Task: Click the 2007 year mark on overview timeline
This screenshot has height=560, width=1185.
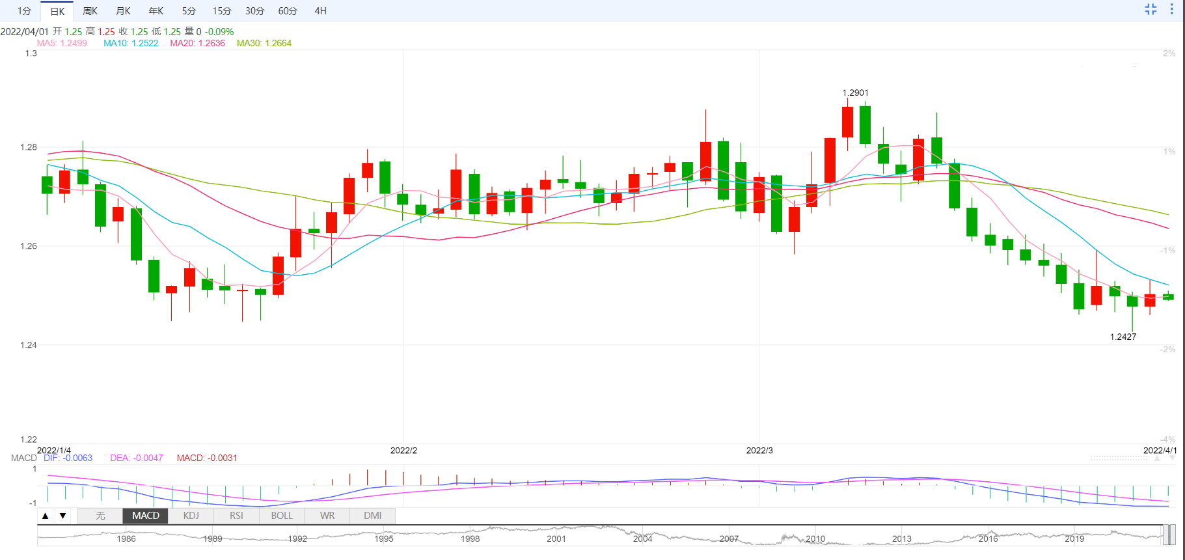Action: [x=729, y=539]
